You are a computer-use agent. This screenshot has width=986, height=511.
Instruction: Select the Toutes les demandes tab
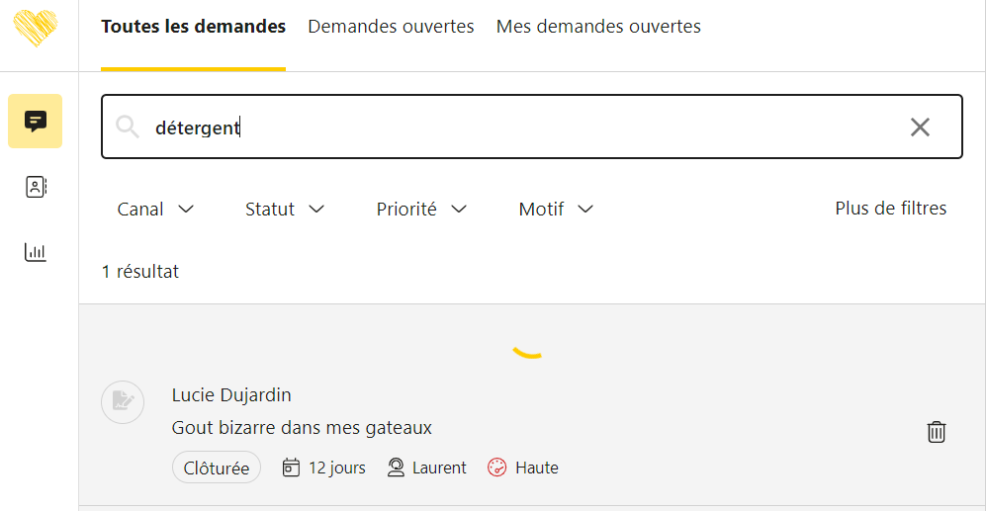coord(193,27)
